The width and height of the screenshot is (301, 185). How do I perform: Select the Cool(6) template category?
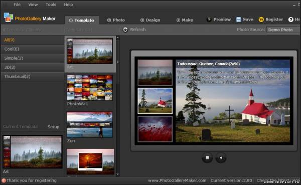coord(33,49)
